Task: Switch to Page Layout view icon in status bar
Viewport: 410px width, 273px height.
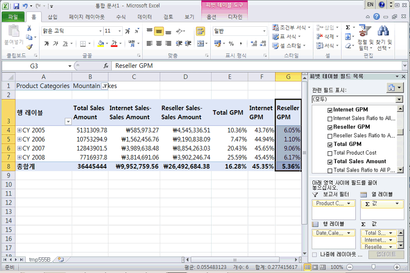Action: click(315, 267)
